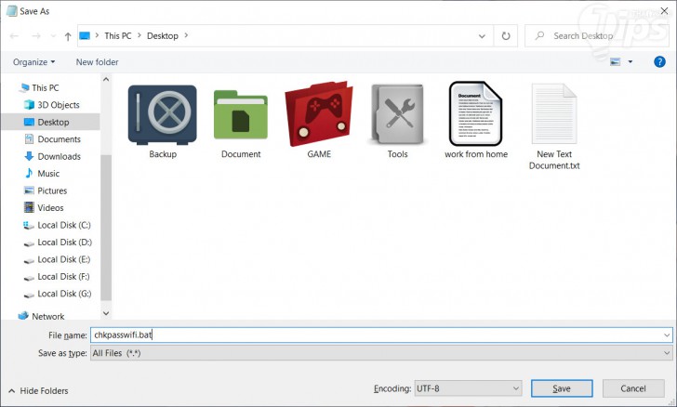Click the Documents icon in sidebar

[x=29, y=139]
